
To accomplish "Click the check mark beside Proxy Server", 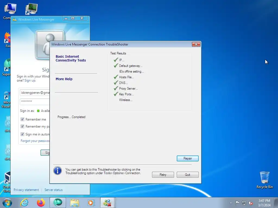I will 116,88.
